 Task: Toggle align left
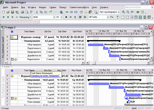click(x=81, y=17)
